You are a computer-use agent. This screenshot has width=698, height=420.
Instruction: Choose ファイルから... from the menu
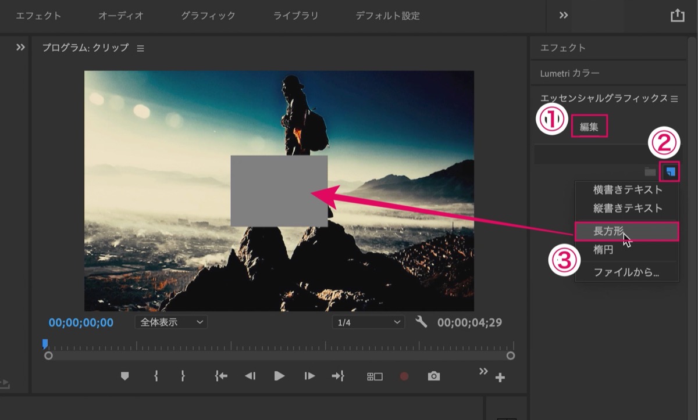[x=627, y=272]
